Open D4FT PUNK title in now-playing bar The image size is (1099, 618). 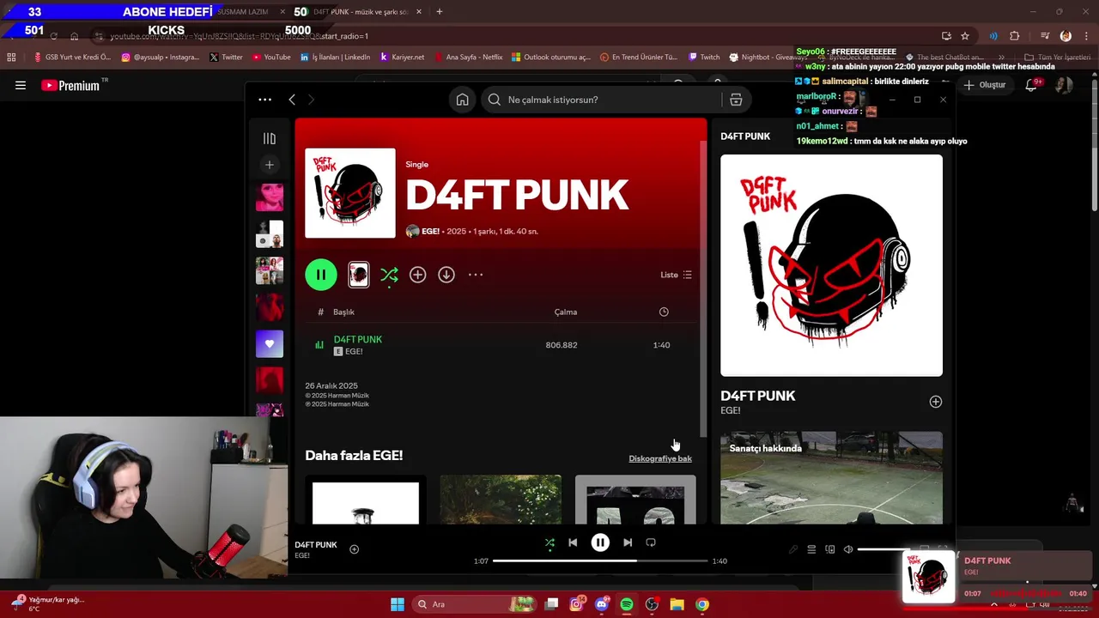pyautogui.click(x=316, y=545)
